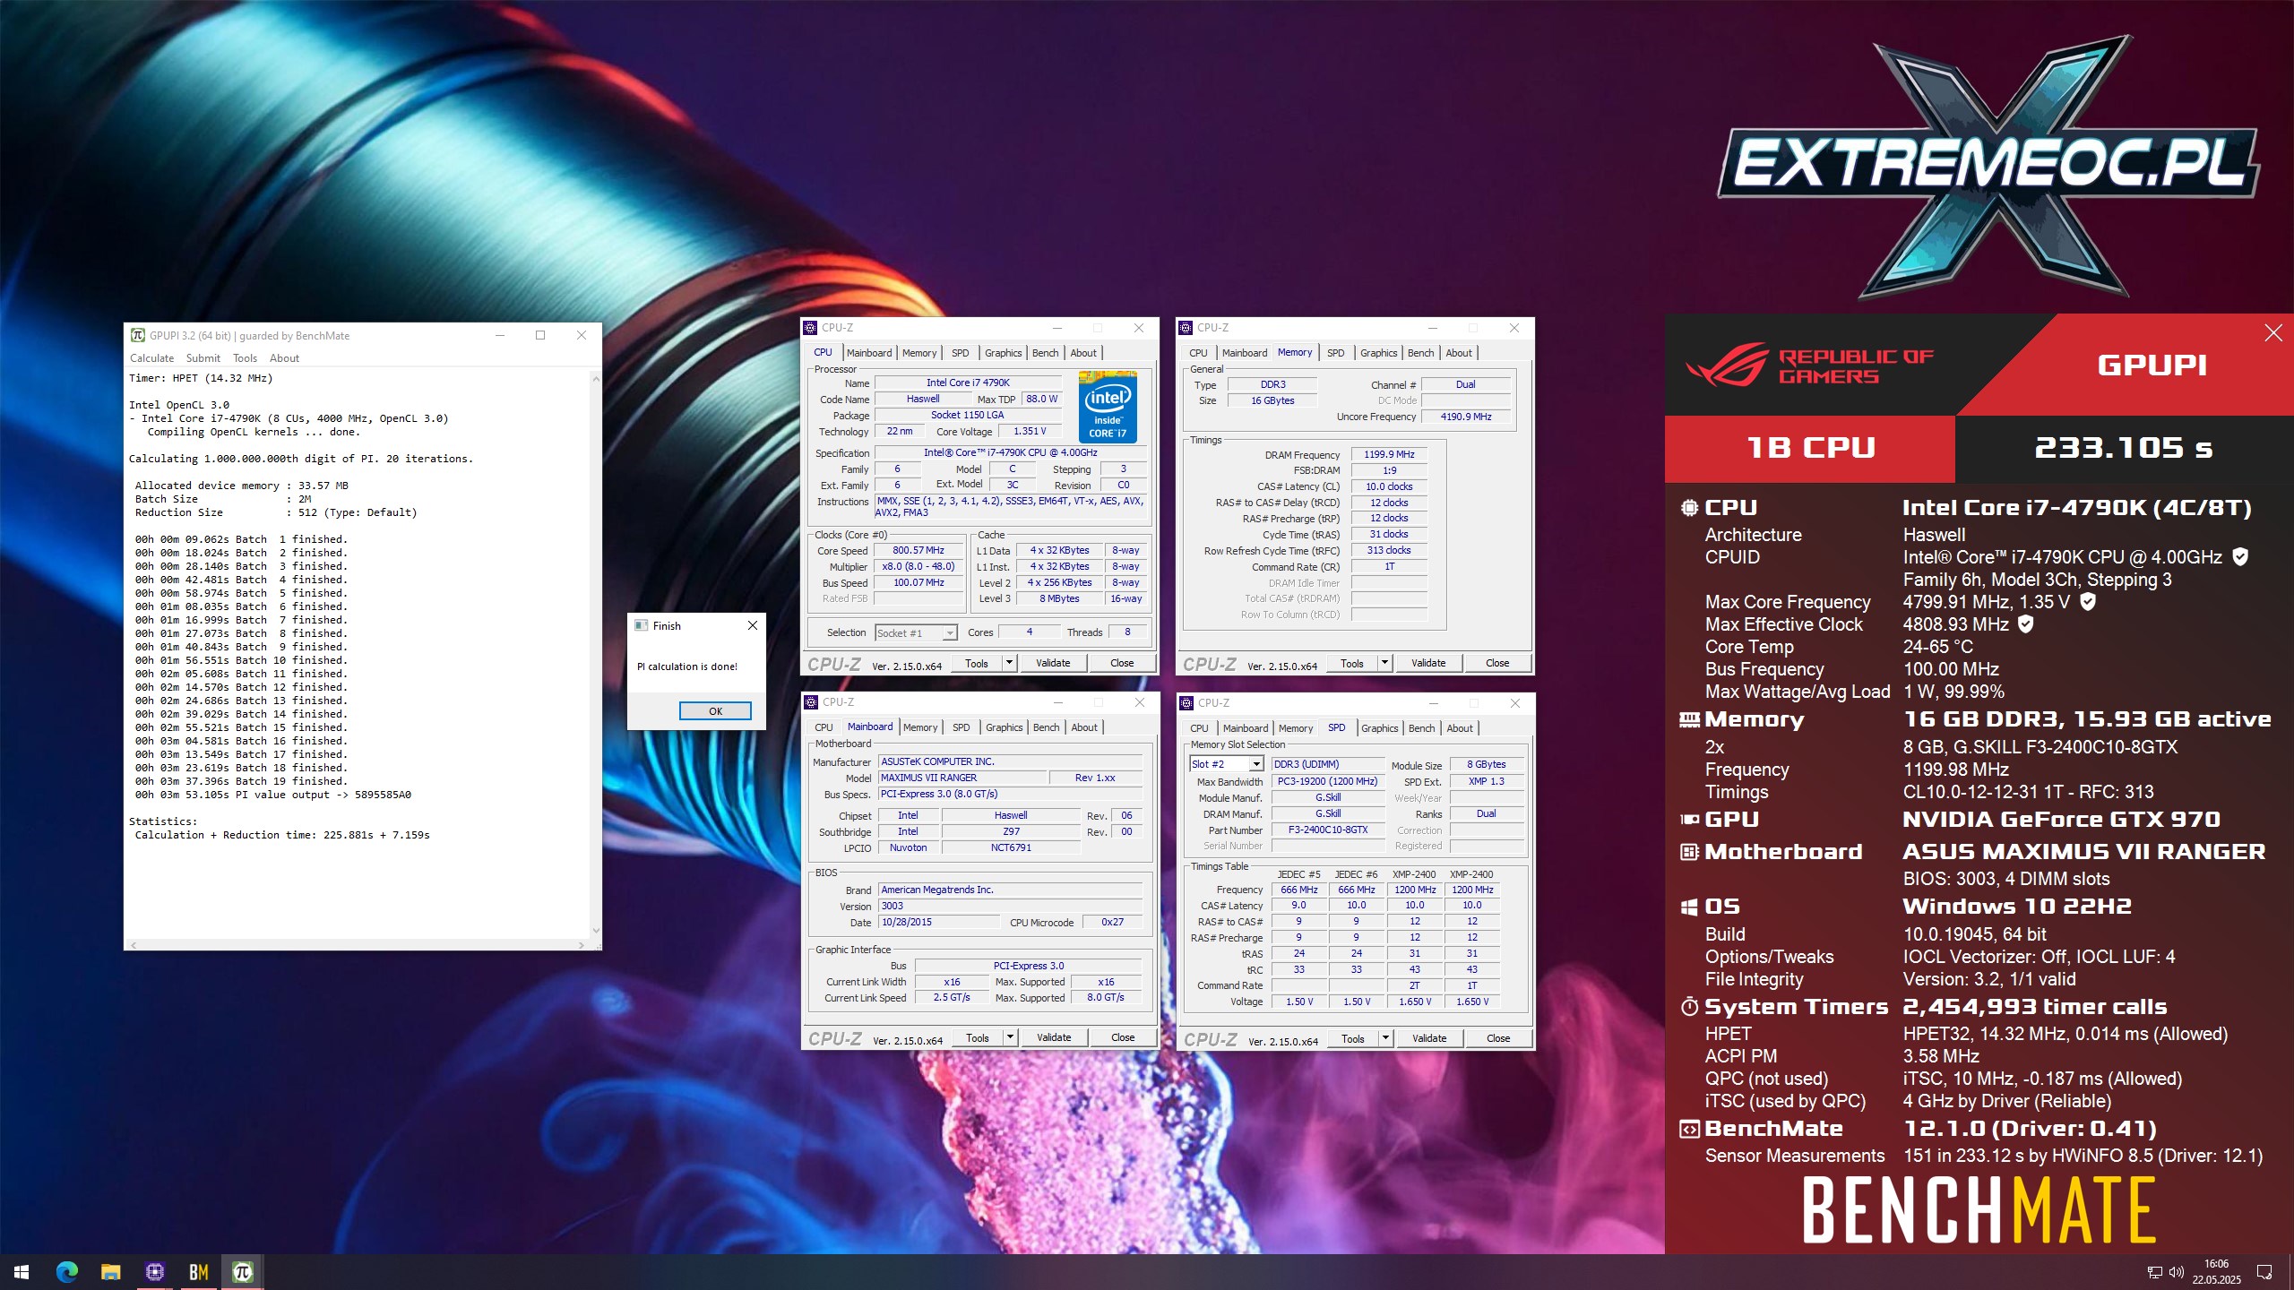Viewport: 2294px width, 1290px height.
Task: Open File Explorer from the taskbar
Action: click(x=110, y=1272)
